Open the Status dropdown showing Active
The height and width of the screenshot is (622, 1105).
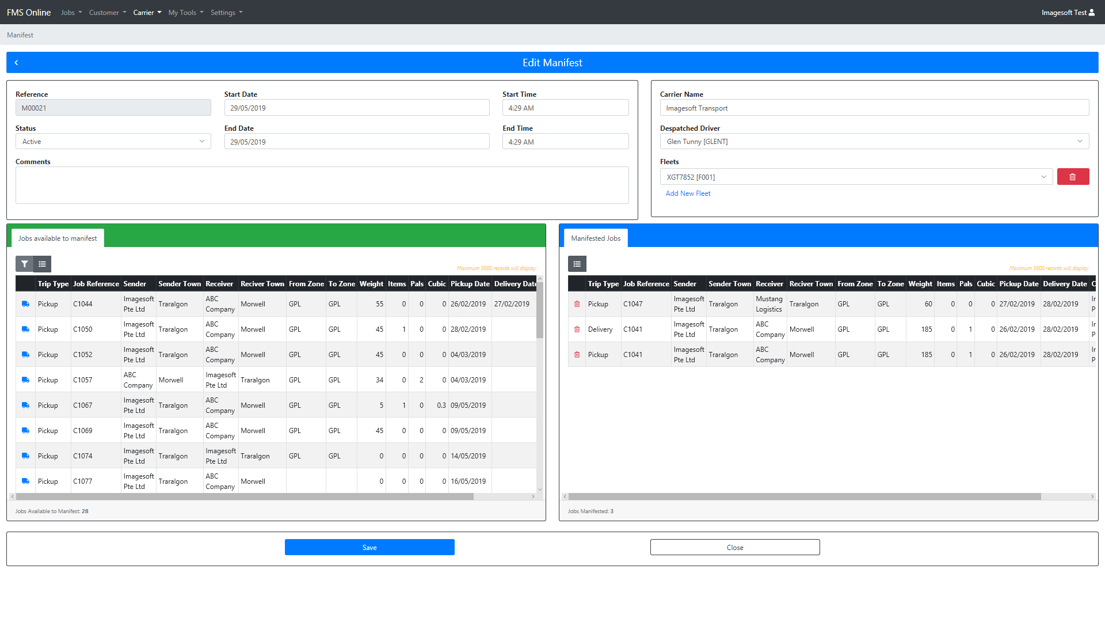coord(113,142)
